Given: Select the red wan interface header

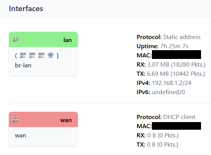Looking at the screenshot, I should tap(43, 119).
